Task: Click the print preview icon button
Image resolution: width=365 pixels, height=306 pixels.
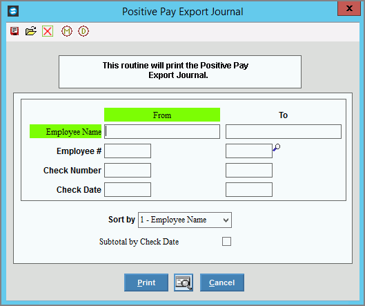Action: point(184,283)
